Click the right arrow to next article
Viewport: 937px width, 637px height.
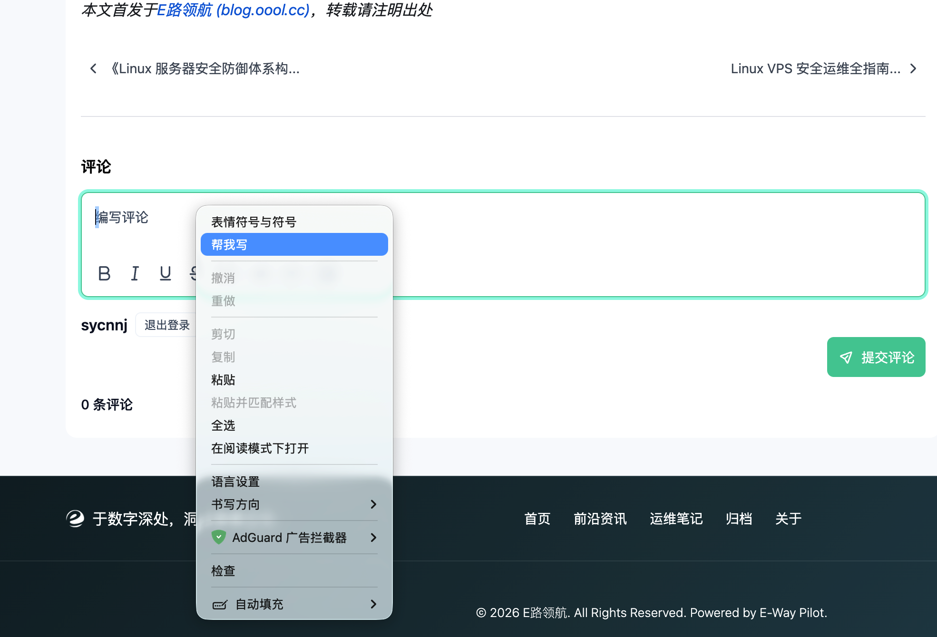(x=913, y=68)
